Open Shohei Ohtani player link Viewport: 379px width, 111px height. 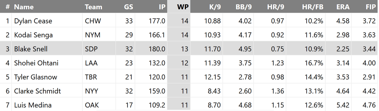pyautogui.click(x=36, y=63)
